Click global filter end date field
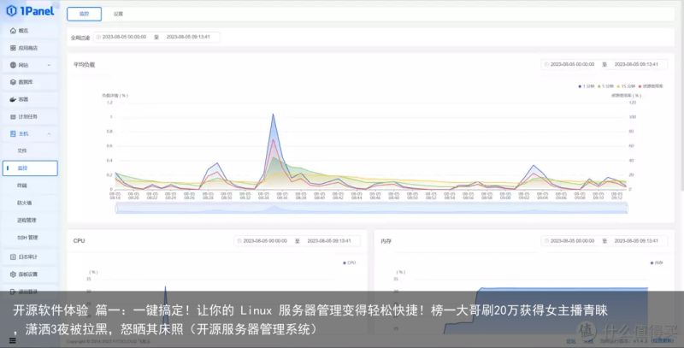 188,37
